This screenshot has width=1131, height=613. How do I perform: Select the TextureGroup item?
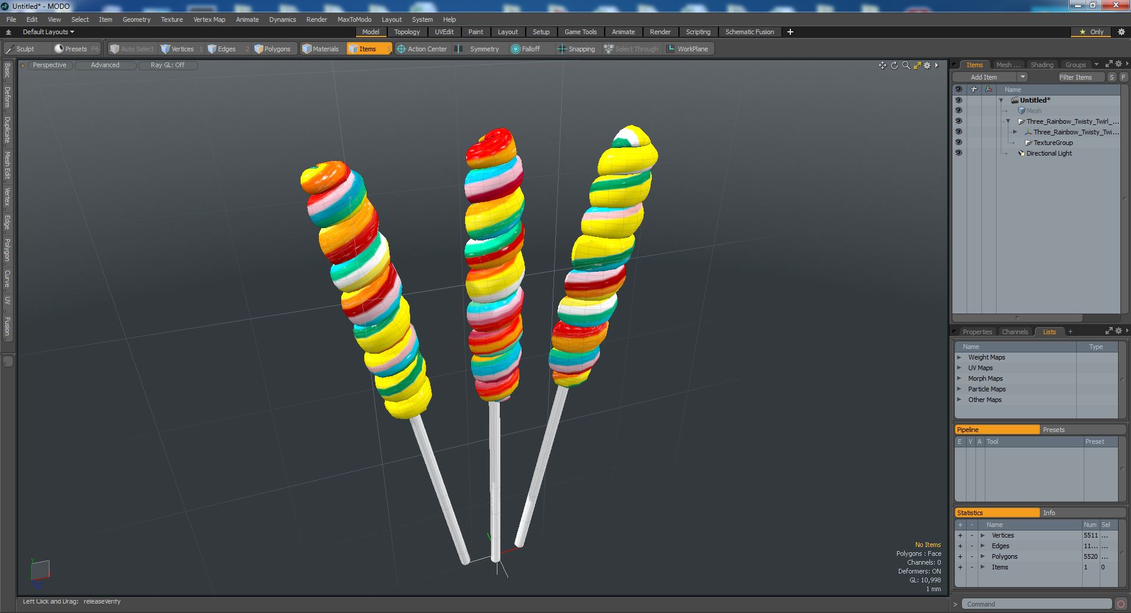point(1053,143)
